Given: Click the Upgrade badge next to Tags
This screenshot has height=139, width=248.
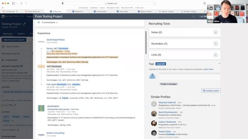Looking at the screenshot, I should click(x=161, y=64).
